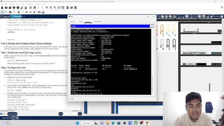Click the Open file folder icon

tap(6, 8)
